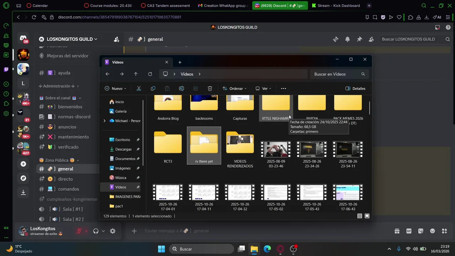Select Descargas in Explorer sidebar
This screenshot has height=256, width=455.
click(123, 149)
